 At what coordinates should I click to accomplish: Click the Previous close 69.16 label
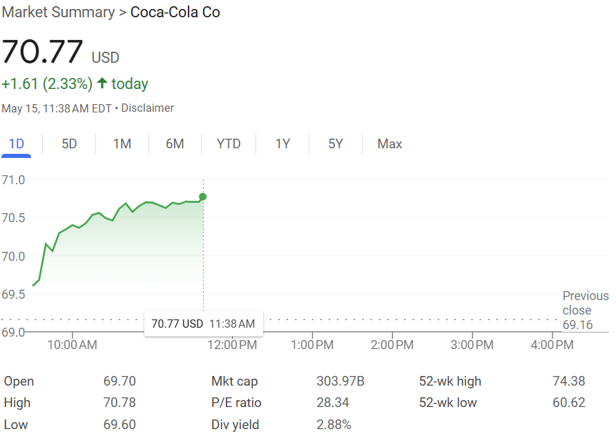coord(585,310)
